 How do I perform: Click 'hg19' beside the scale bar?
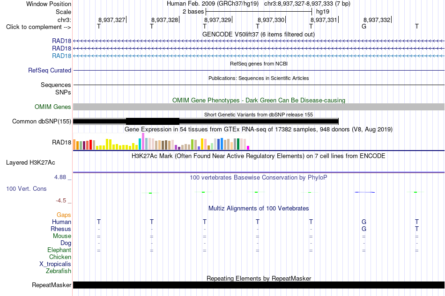[323, 12]
